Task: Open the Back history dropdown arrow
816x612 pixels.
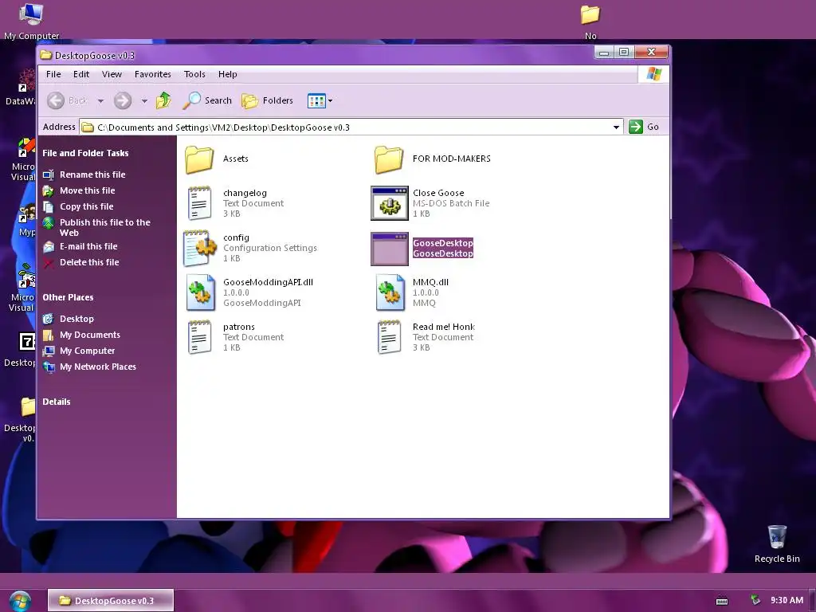Action: (x=100, y=101)
